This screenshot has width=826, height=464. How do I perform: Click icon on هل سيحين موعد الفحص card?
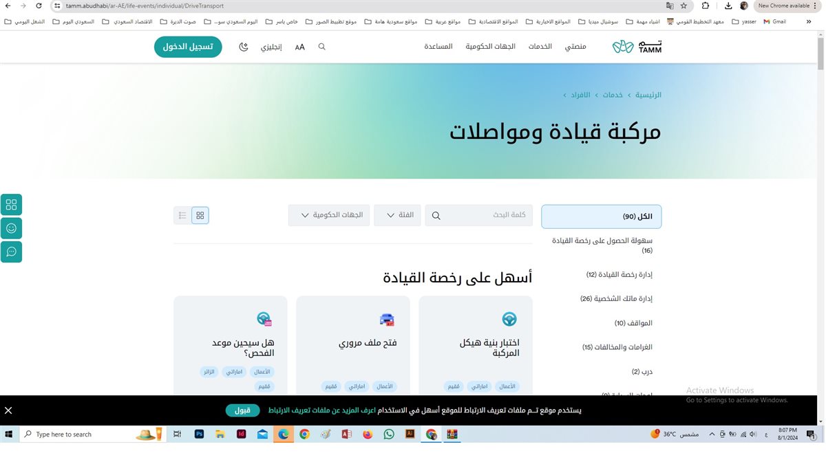coord(264,319)
